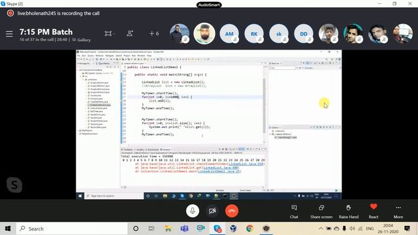Open the 7:15 PM Batch call title
Screen dimensions: 418x235
pos(46,32)
